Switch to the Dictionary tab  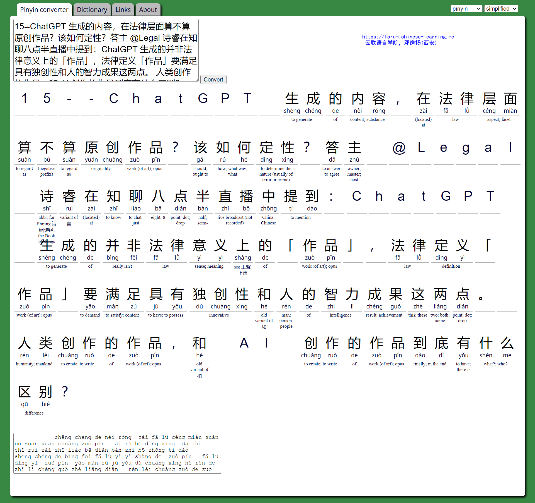coord(92,10)
